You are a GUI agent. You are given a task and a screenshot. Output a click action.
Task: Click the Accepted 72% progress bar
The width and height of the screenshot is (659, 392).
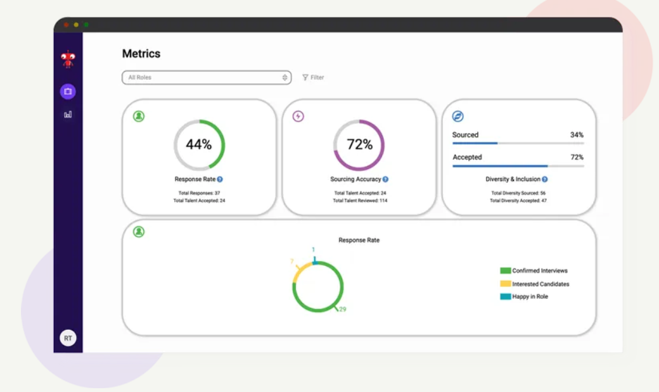518,166
